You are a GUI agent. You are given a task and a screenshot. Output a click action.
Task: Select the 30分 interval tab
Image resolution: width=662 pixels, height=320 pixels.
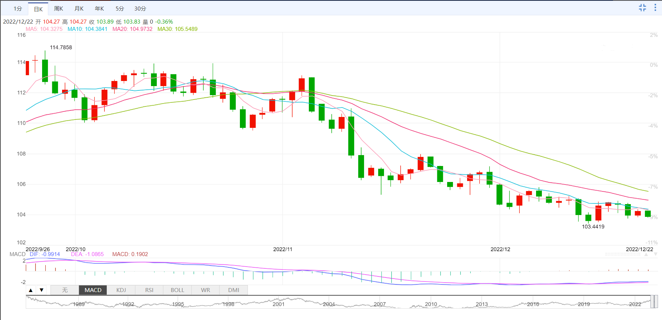pyautogui.click(x=140, y=8)
